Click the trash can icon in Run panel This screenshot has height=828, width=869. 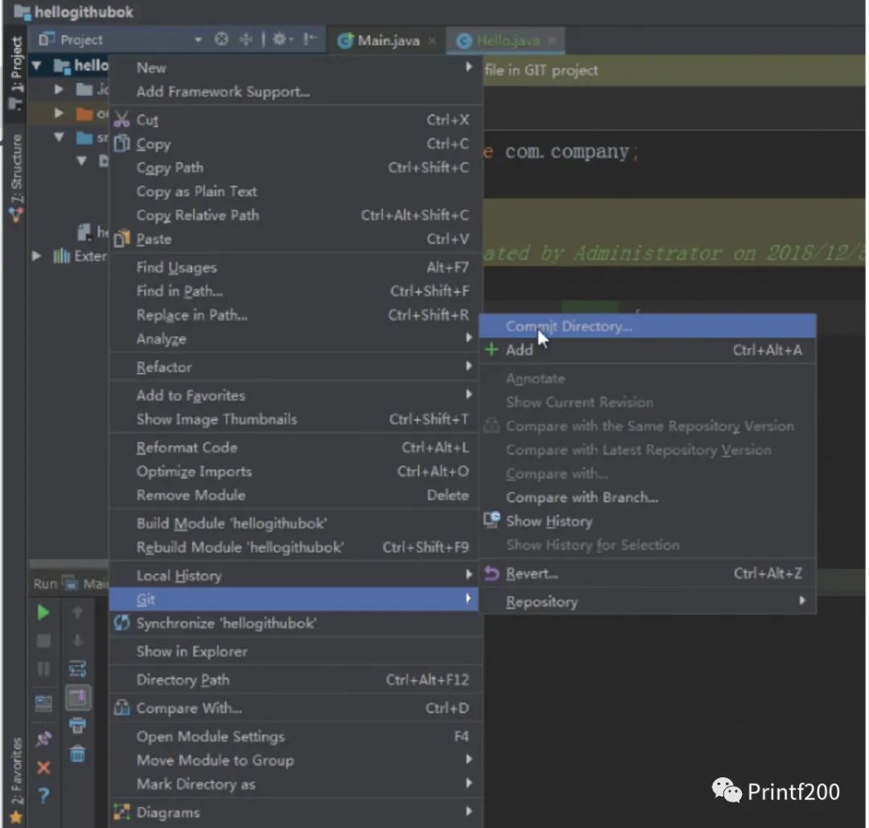coord(77,753)
